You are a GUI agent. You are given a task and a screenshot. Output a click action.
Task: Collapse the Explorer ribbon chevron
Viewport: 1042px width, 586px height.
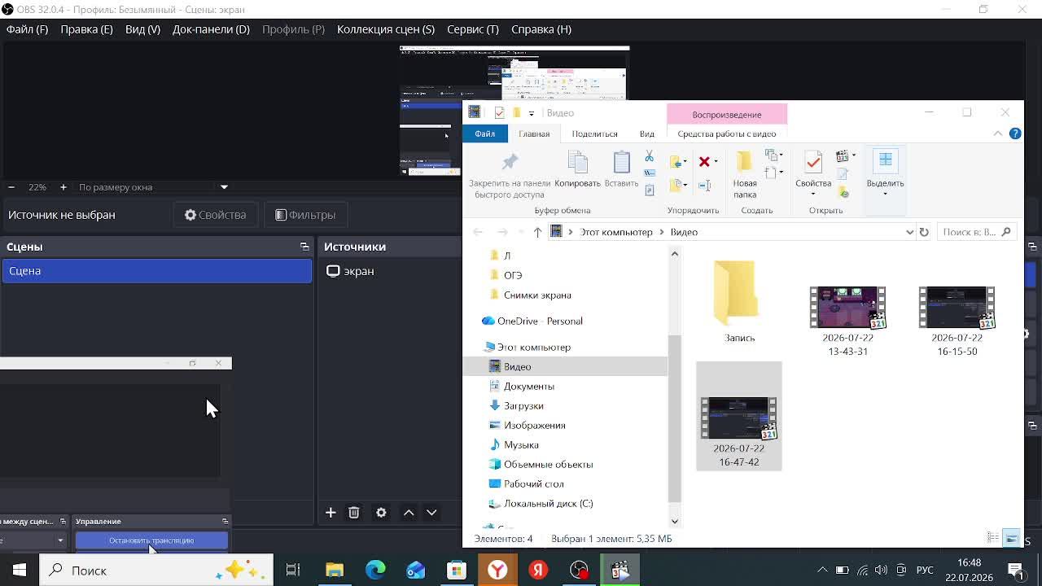pyautogui.click(x=998, y=133)
